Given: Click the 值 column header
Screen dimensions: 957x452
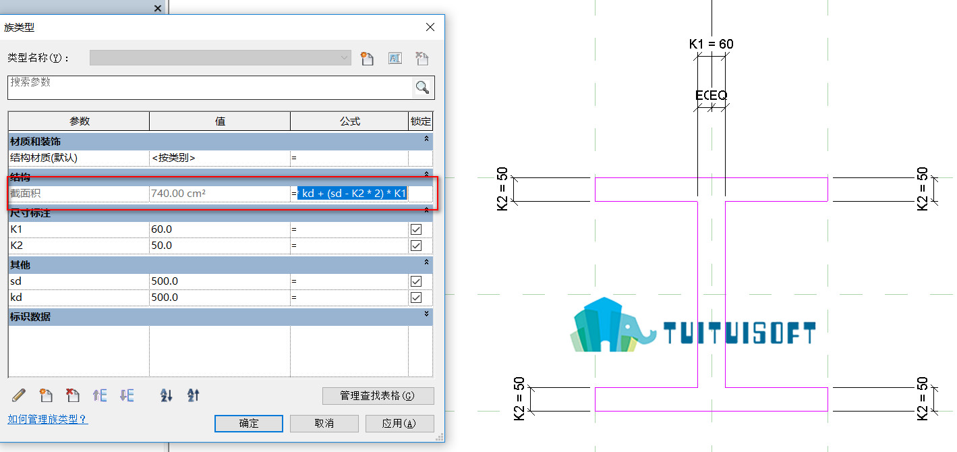Looking at the screenshot, I should [220, 121].
